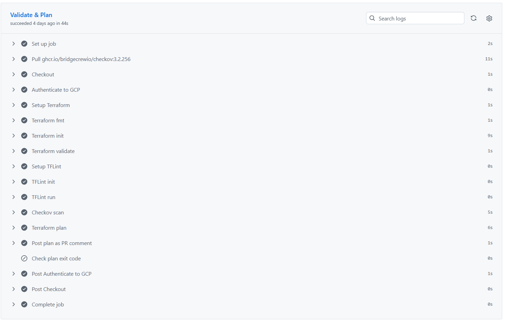This screenshot has width=505, height=320.
Task: Click skipped icon for Check plan exit code
Action: [24, 258]
